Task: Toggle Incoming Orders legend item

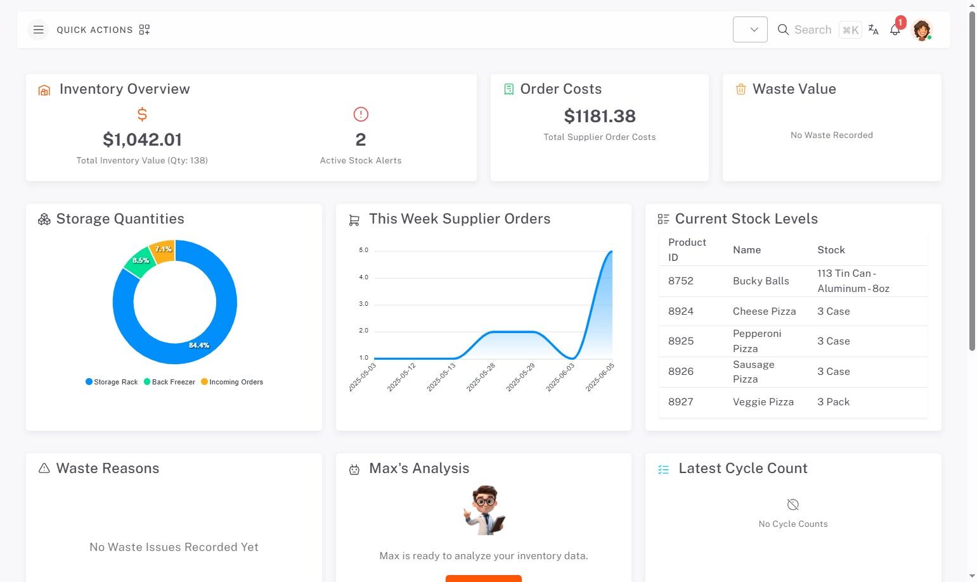Action: point(232,382)
